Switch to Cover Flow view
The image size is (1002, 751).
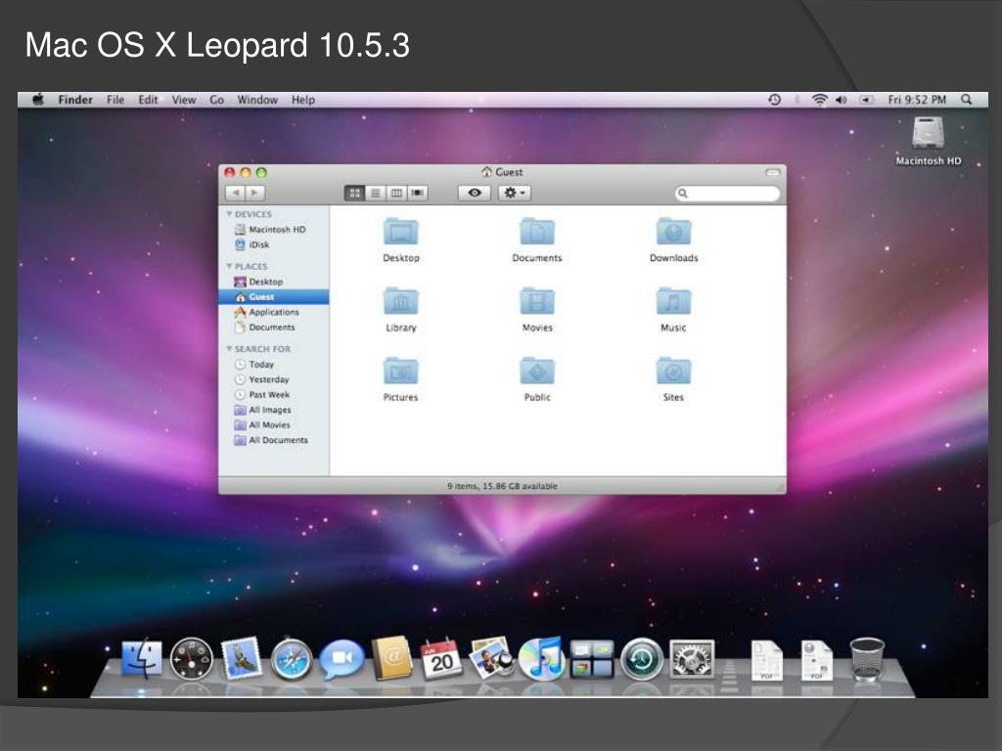[418, 193]
